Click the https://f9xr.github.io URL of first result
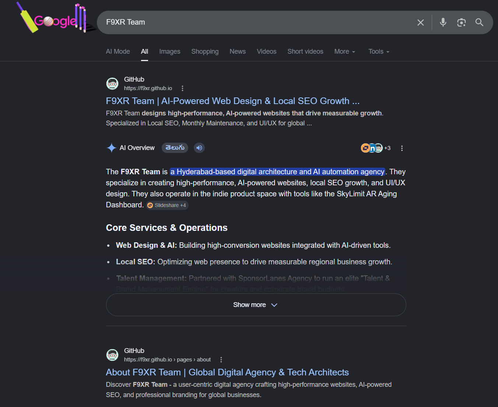The width and height of the screenshot is (498, 407). click(148, 88)
